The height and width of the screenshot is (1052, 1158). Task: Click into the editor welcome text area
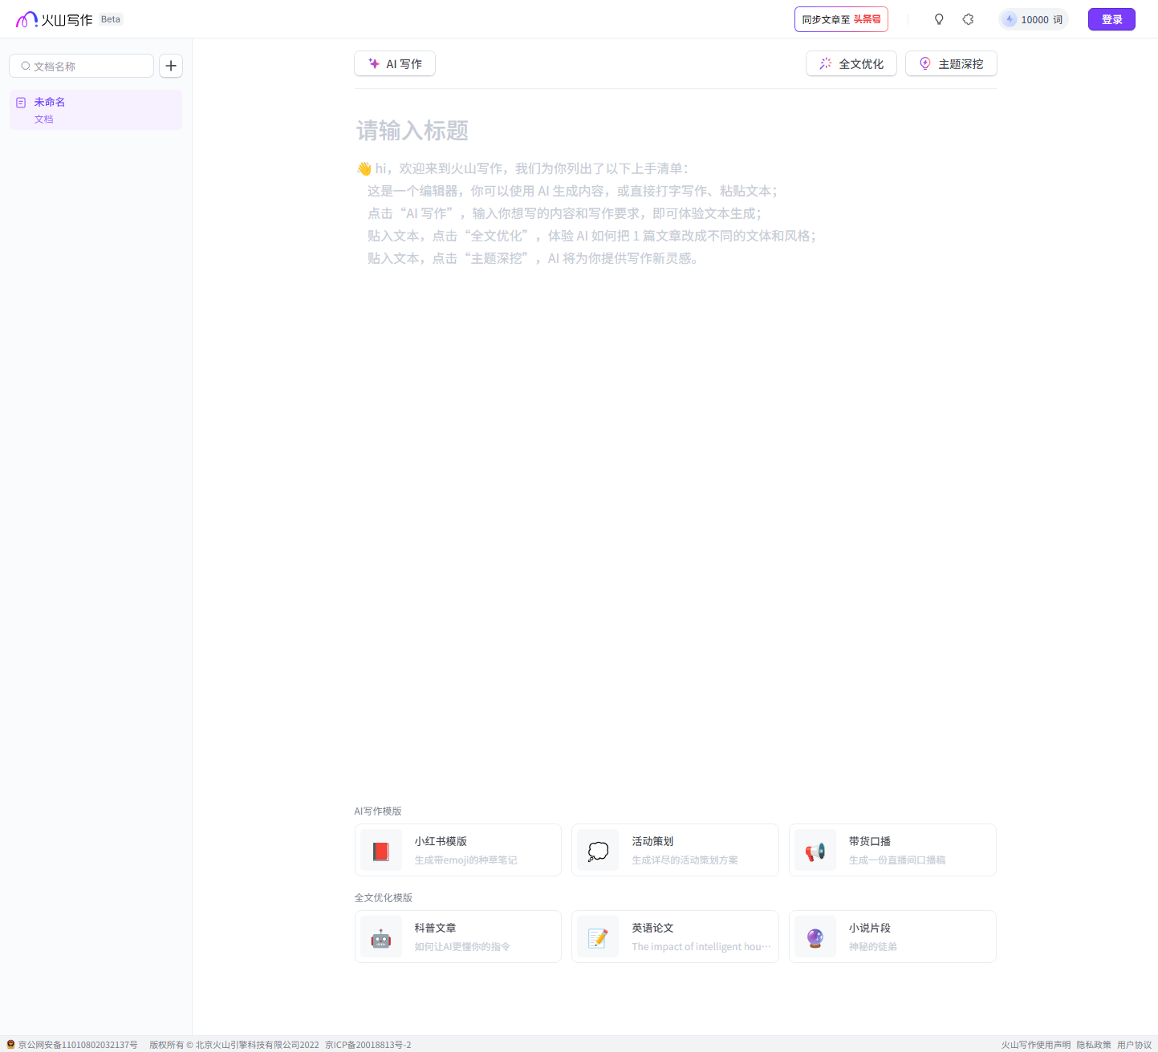click(676, 213)
